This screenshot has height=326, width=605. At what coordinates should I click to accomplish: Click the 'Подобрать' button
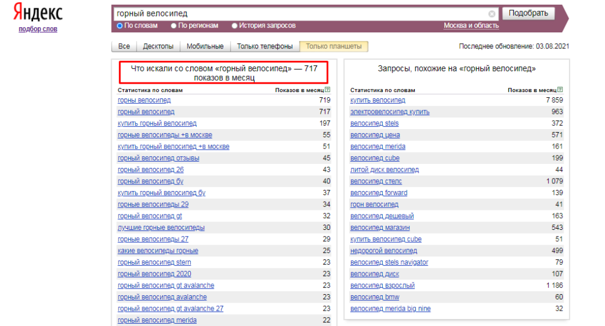528,13
